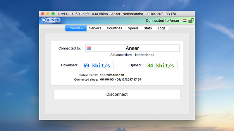The width and height of the screenshot is (234, 131).
Task: Open the Logs tab
Action: 162,28
